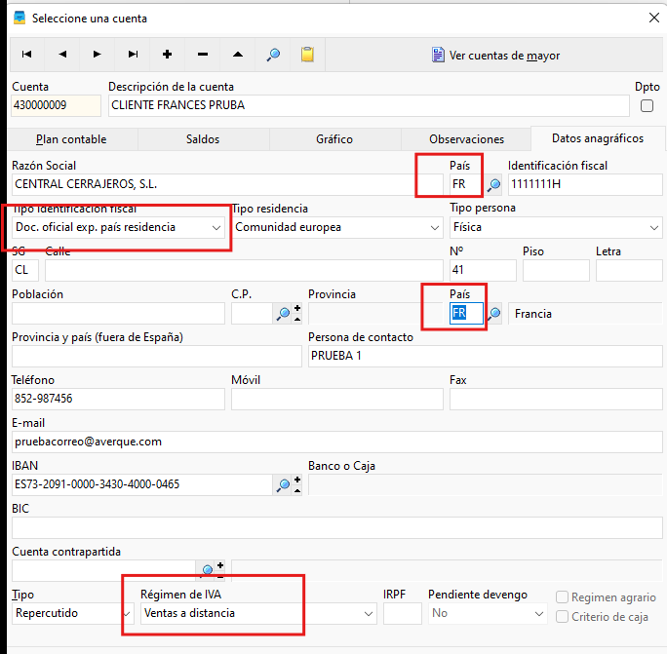
Task: Expand the Régimen de IVA combo box
Action: click(x=258, y=613)
